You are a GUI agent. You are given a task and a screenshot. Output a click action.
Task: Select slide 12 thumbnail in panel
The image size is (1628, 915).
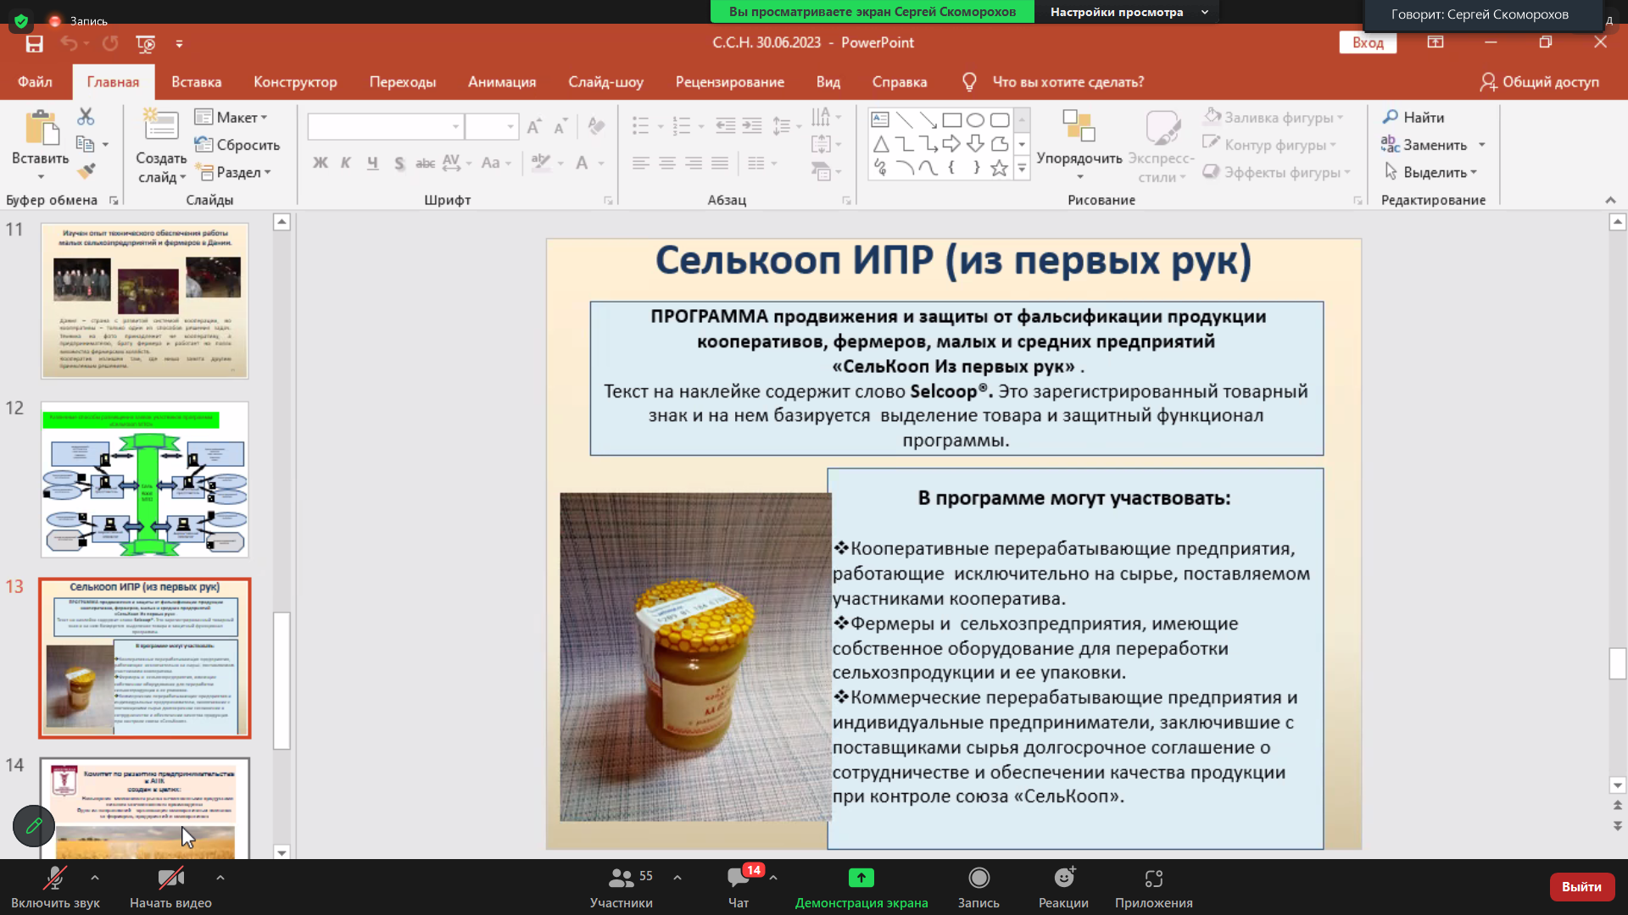point(144,479)
